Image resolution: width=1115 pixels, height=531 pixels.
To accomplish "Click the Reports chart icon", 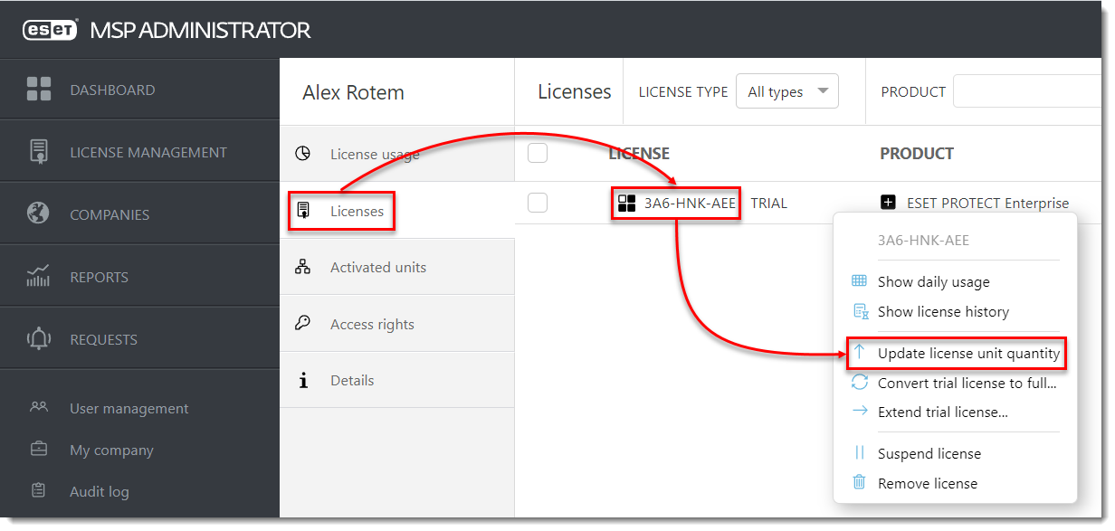I will (x=39, y=277).
